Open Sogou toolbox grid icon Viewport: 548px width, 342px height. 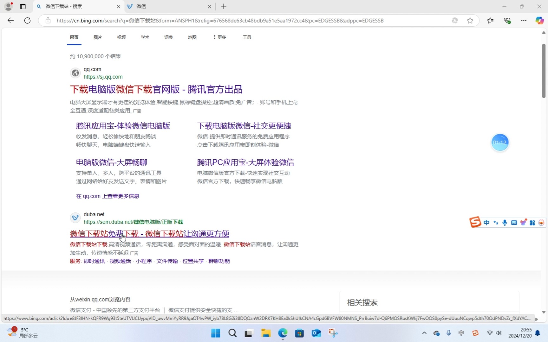pos(532,223)
